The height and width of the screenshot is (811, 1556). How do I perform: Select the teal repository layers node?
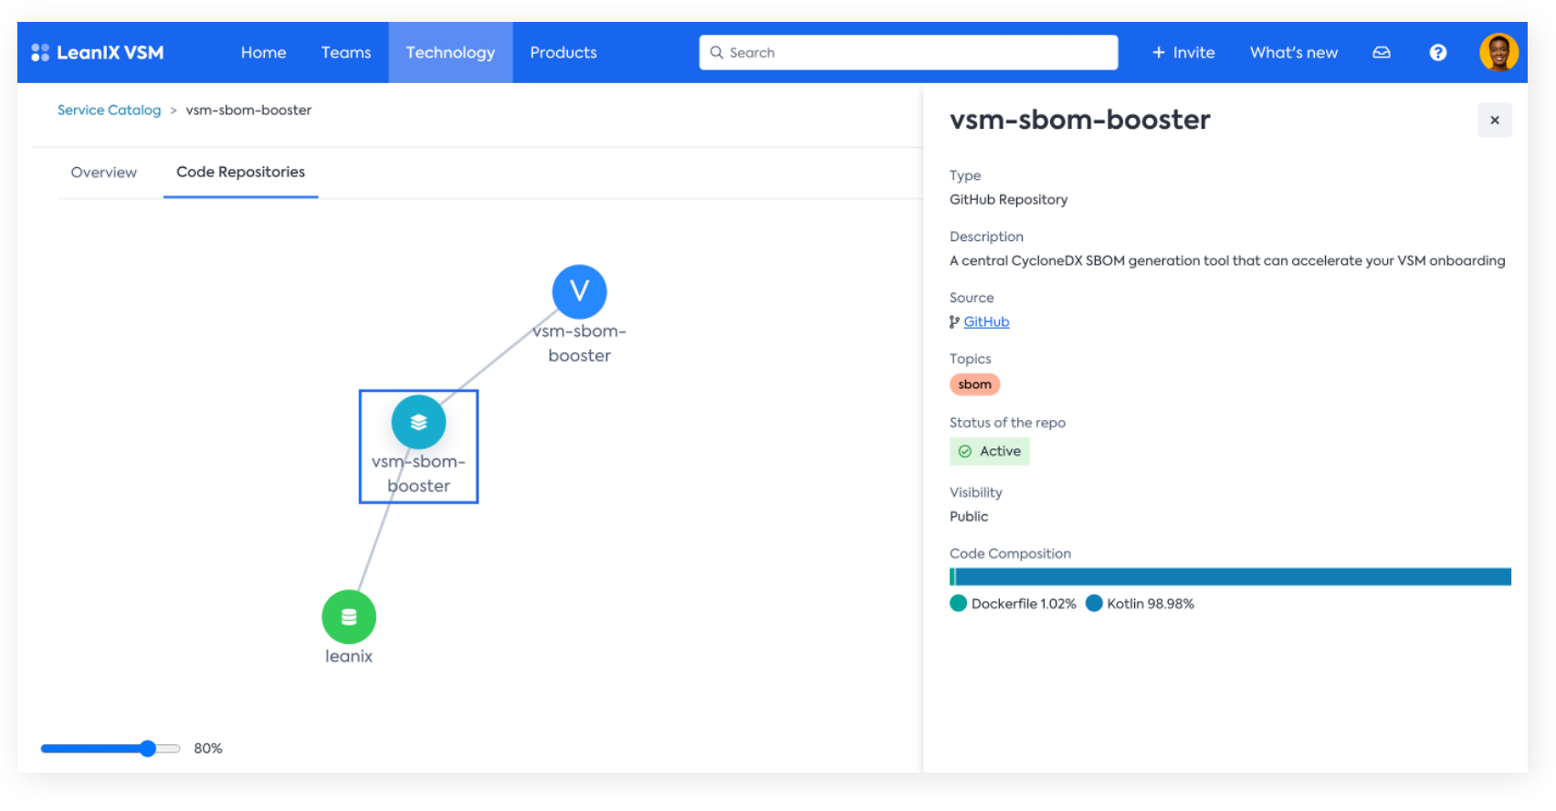[418, 422]
